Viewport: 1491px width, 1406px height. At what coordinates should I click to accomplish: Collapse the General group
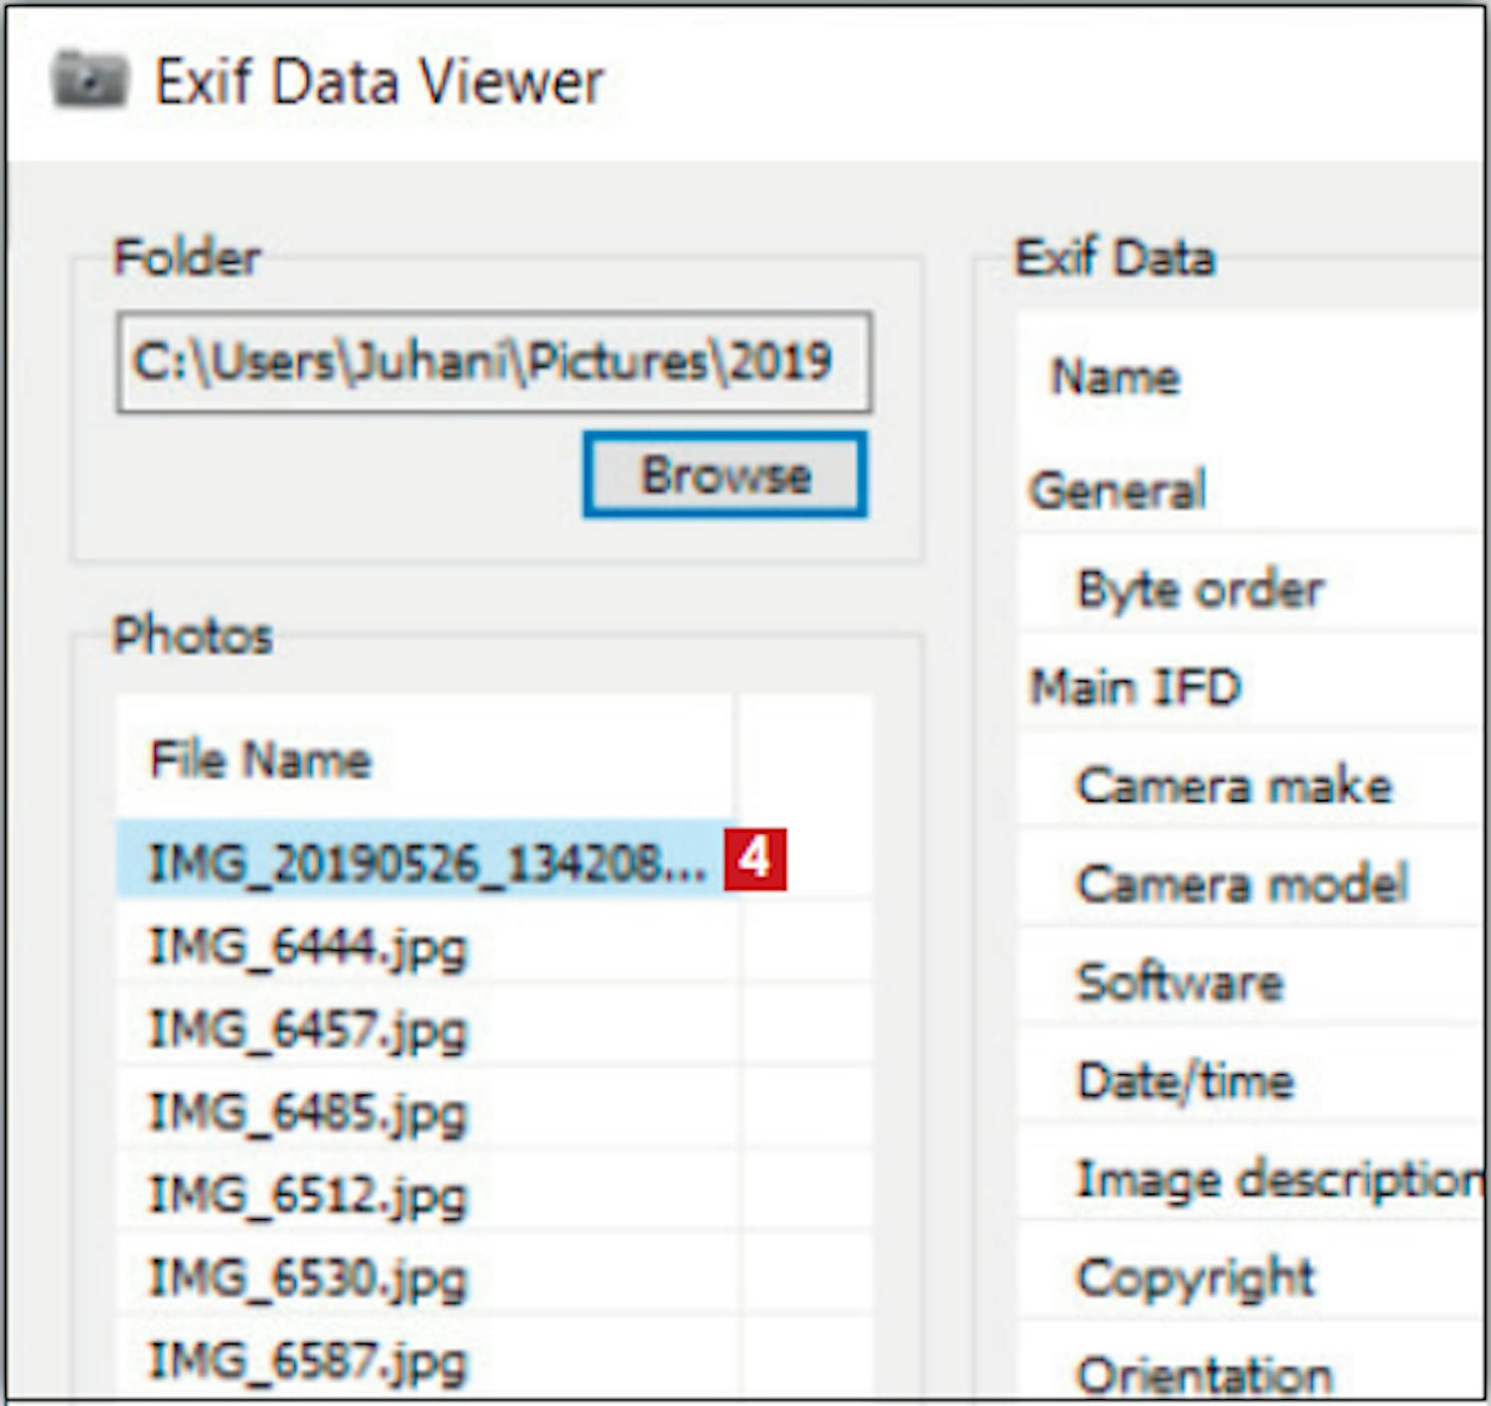[x=1117, y=490]
